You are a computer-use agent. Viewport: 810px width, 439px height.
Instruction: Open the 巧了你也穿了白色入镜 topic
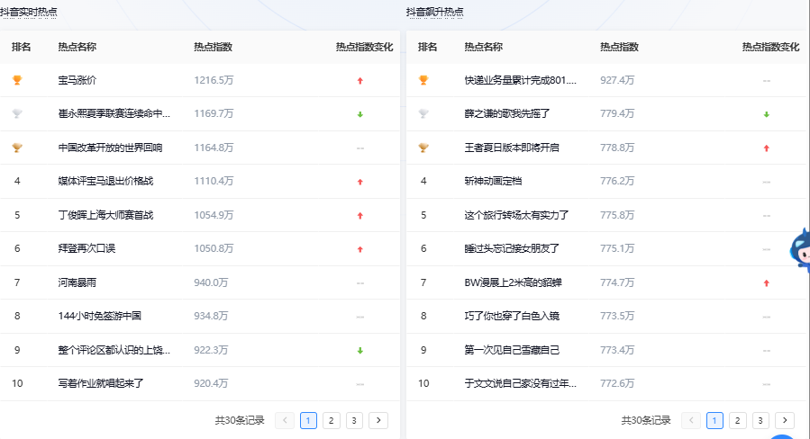point(512,317)
